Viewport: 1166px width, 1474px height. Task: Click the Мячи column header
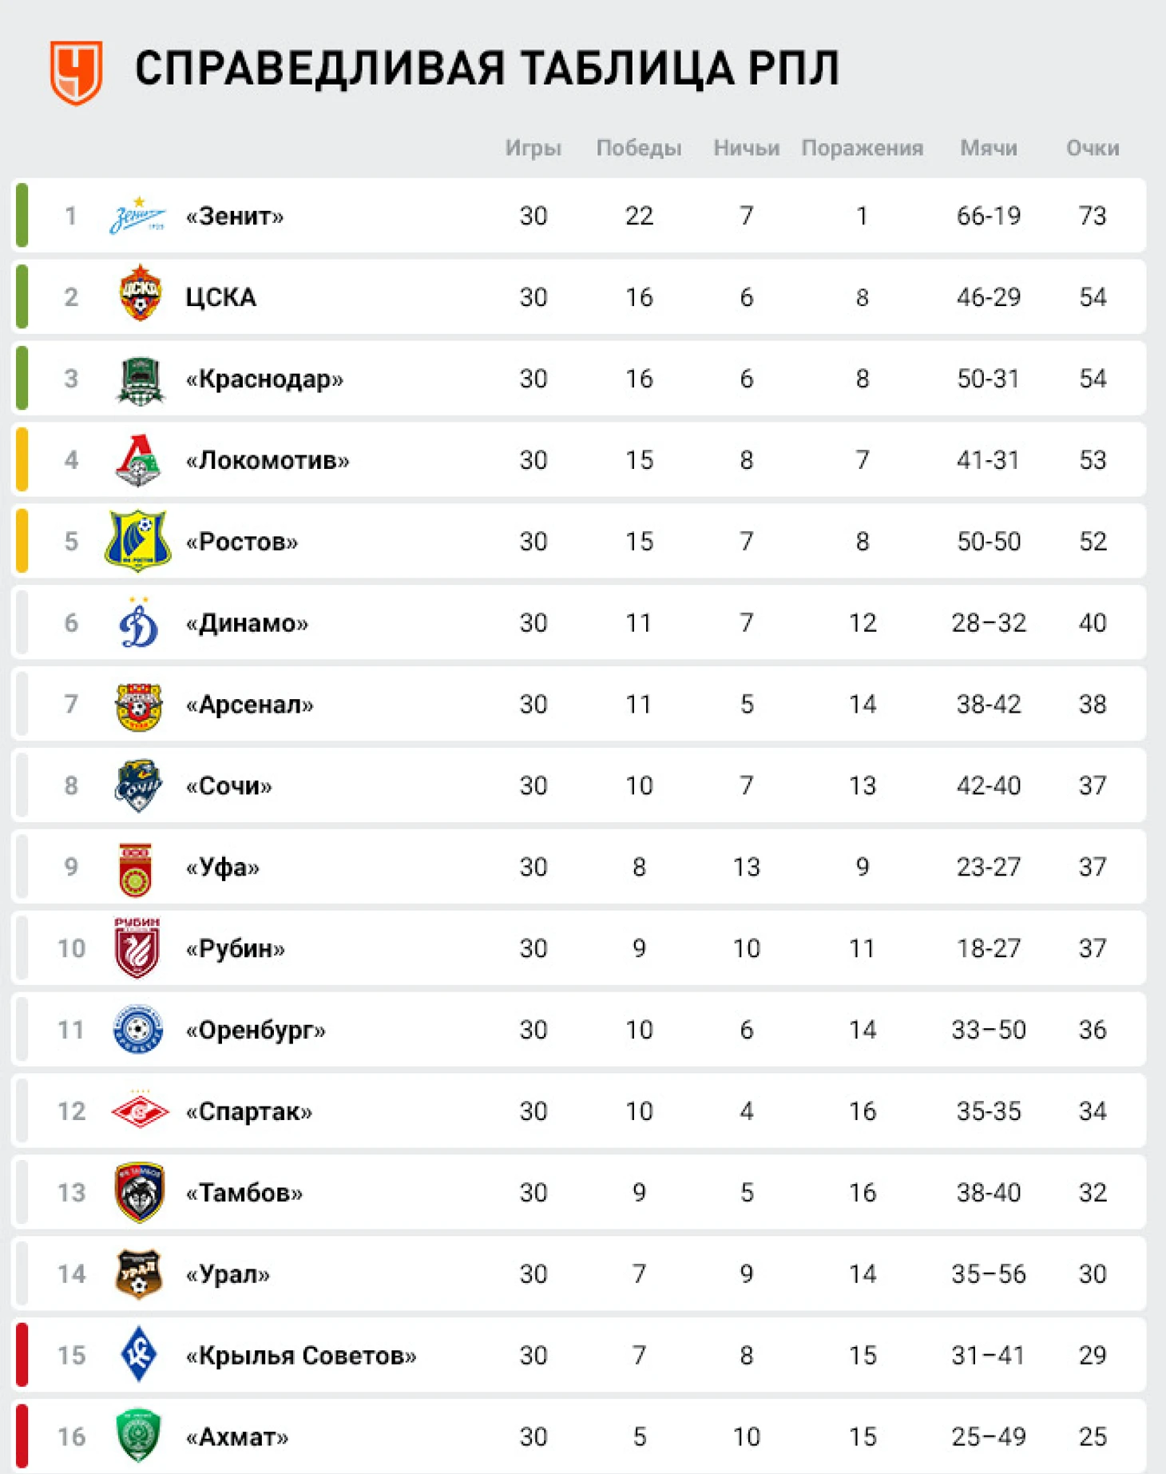tap(989, 148)
